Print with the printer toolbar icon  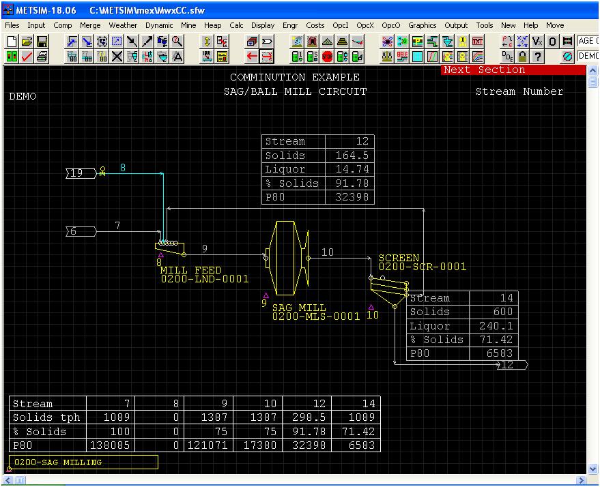pos(42,57)
